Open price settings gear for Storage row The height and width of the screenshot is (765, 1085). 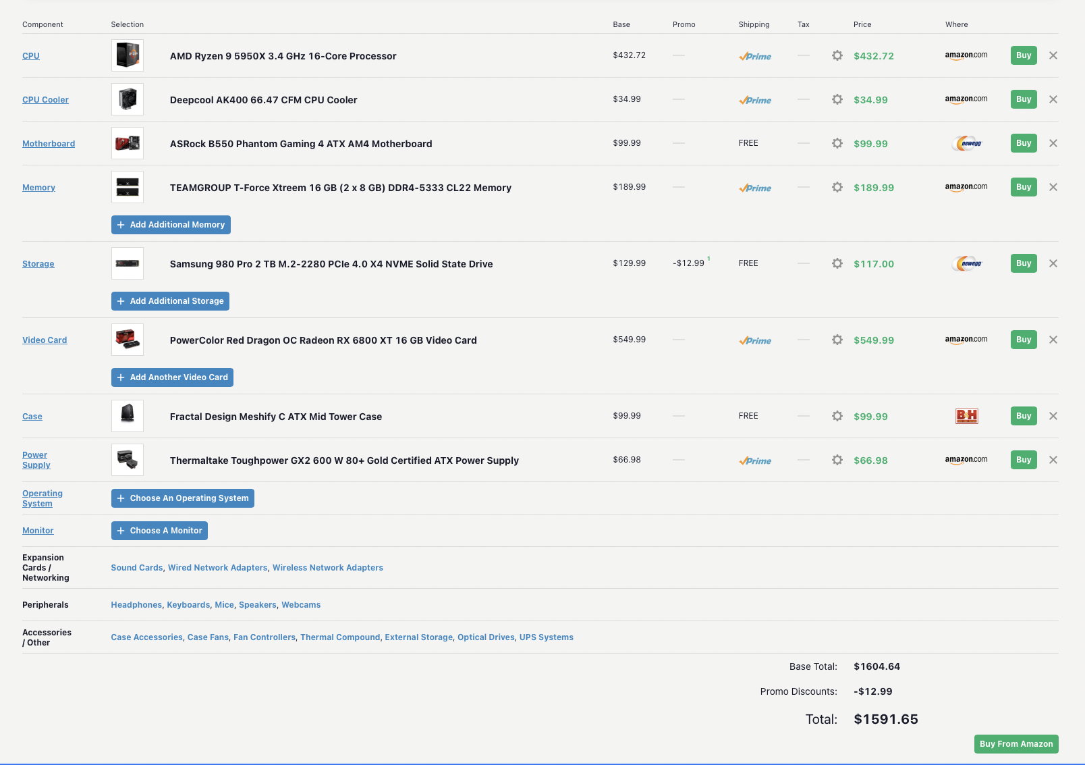point(837,263)
